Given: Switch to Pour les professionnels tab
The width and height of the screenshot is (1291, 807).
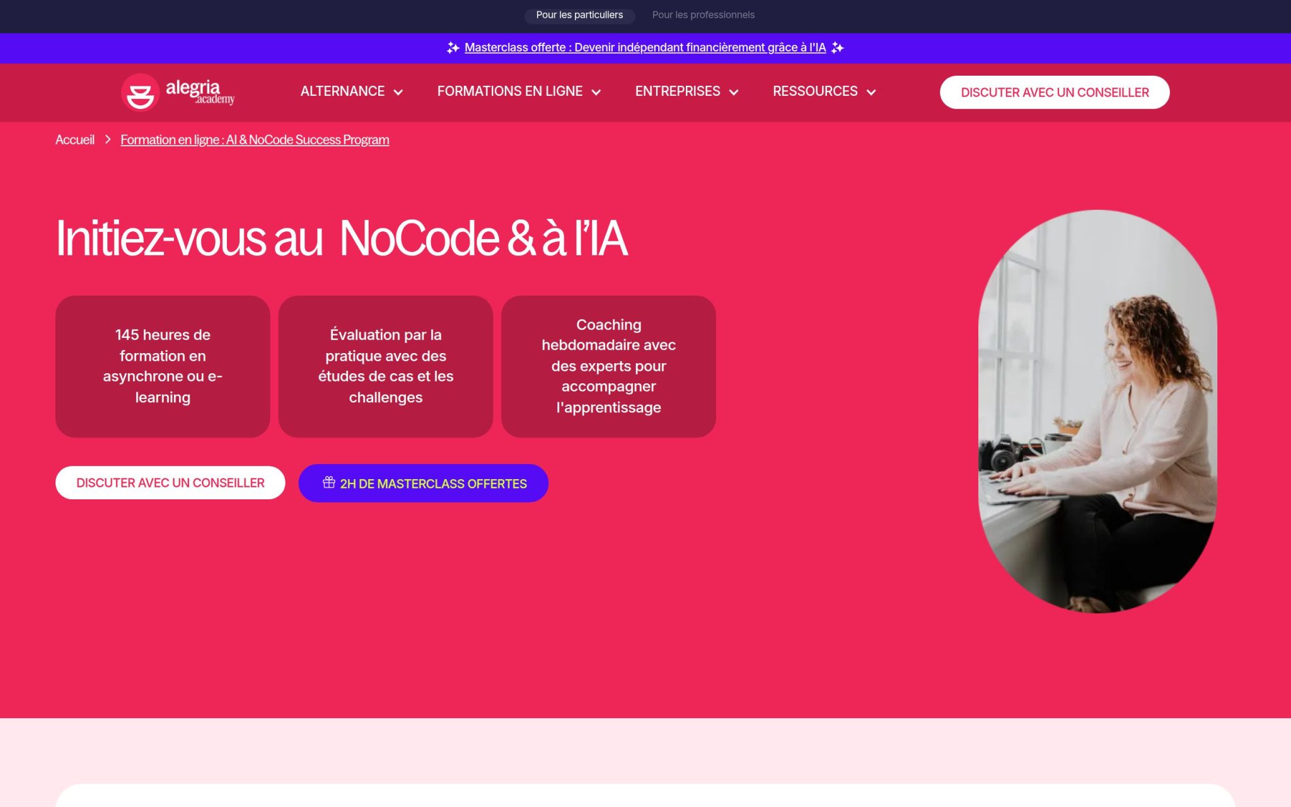Looking at the screenshot, I should coord(703,15).
